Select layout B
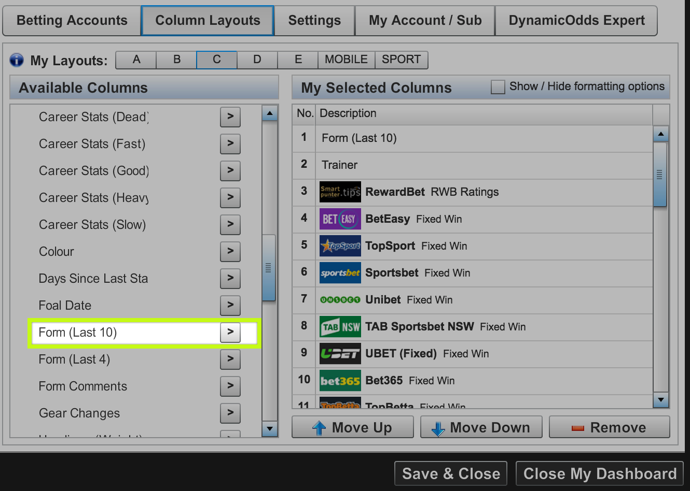This screenshot has height=491, width=690. coord(176,60)
